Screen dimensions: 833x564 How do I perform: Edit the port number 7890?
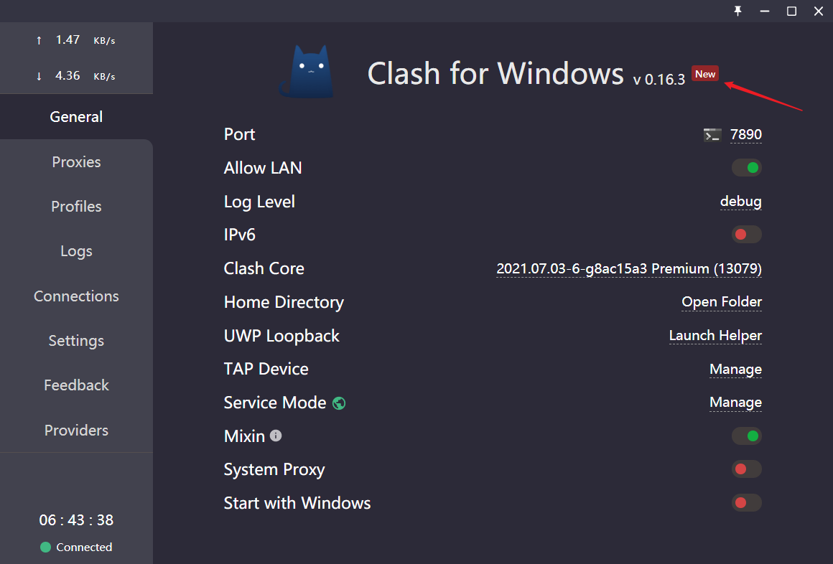[x=746, y=134]
